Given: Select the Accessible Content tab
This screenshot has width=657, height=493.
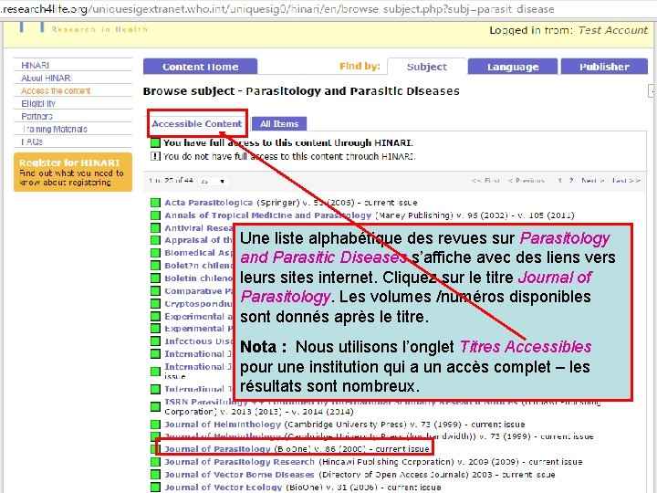Looking at the screenshot, I should tap(197, 123).
